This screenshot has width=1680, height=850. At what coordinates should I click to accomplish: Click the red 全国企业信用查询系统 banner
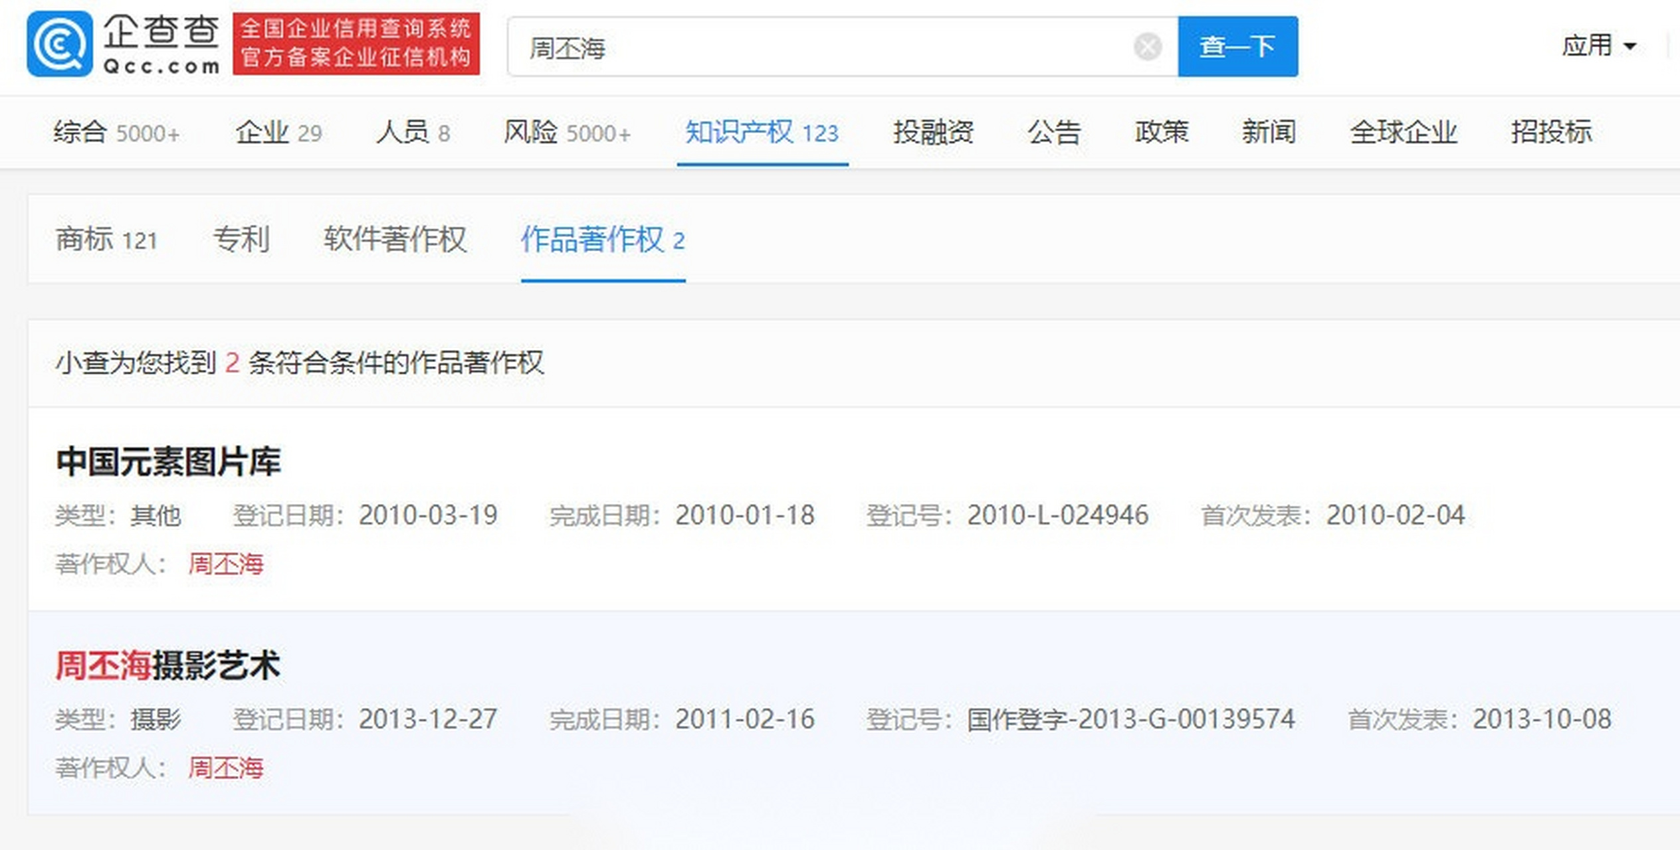coord(356,44)
